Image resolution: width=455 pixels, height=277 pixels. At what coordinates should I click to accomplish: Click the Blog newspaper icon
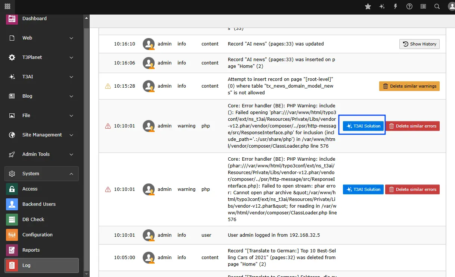12,96
